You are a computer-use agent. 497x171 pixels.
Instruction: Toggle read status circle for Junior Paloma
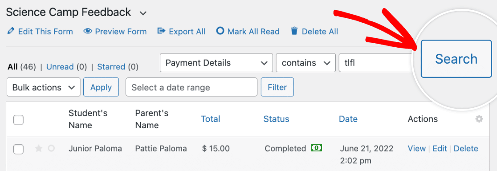point(51,148)
